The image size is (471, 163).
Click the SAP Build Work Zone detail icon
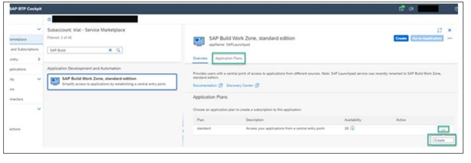(x=199, y=41)
